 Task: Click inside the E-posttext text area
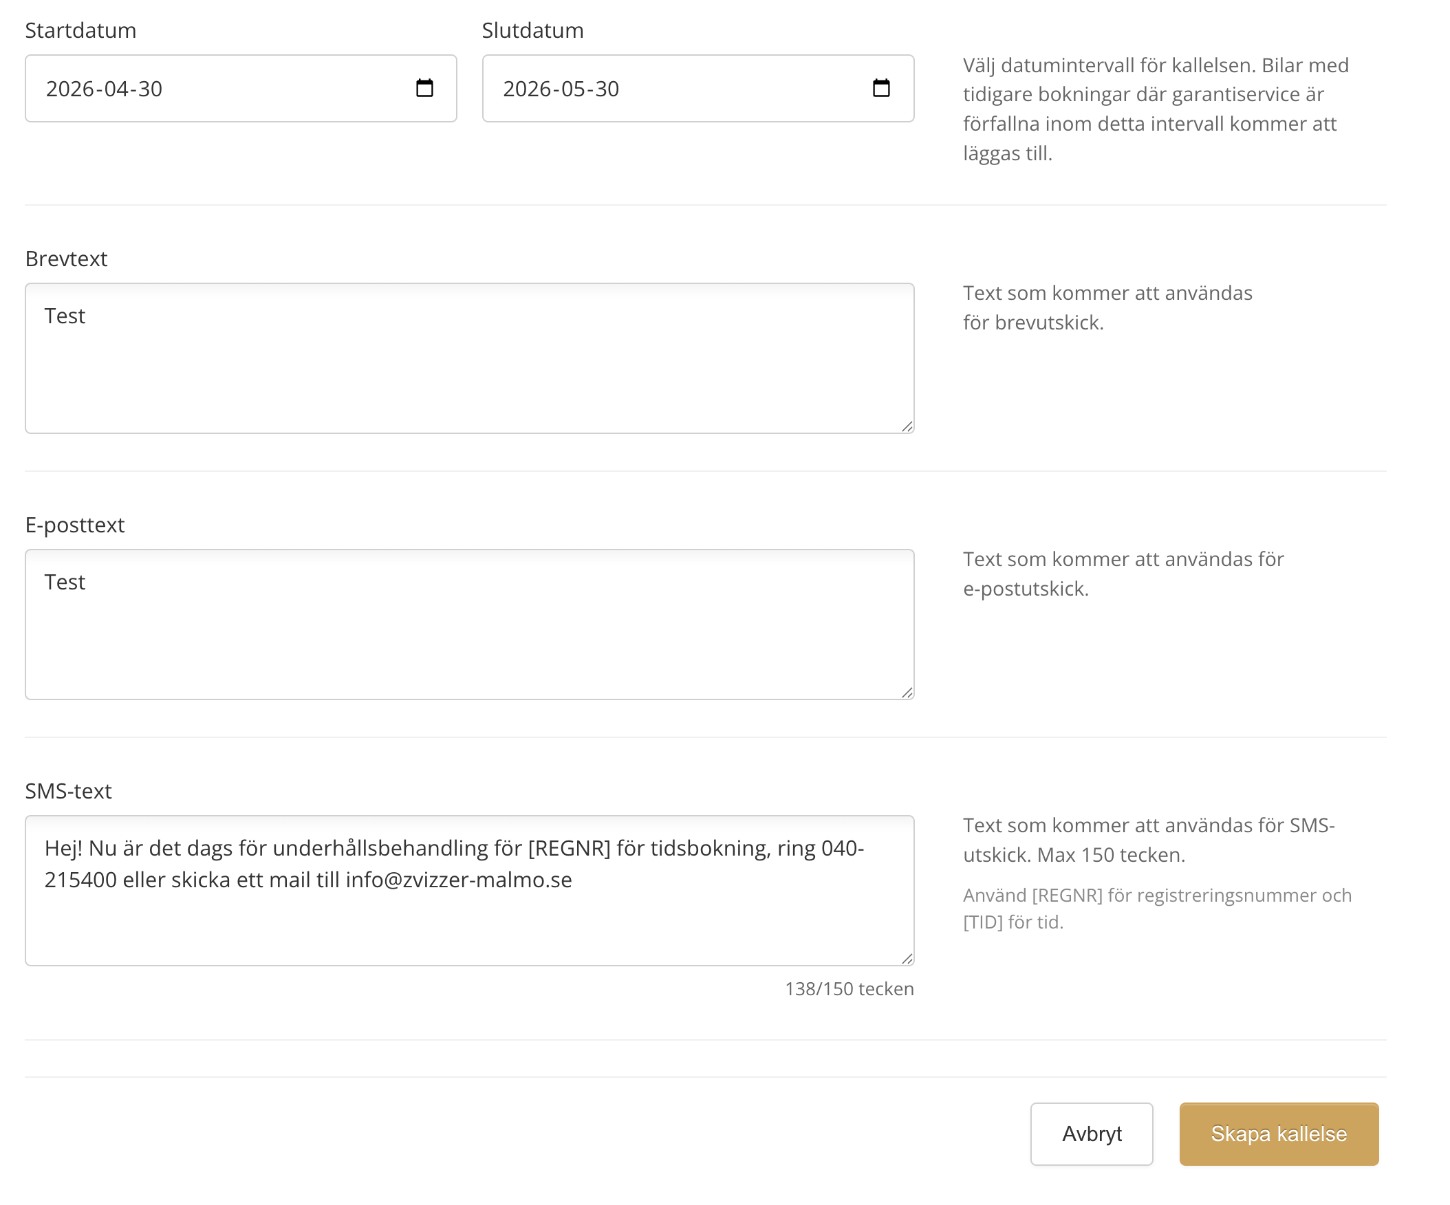click(470, 632)
